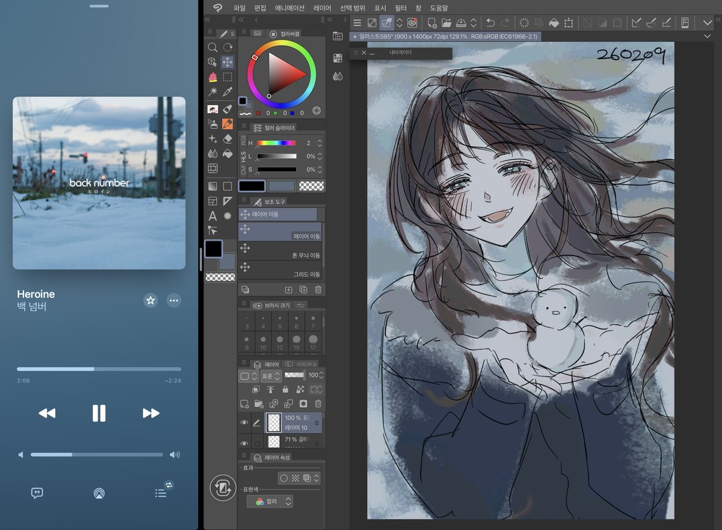Expand command bar overflow chevron
This screenshot has width=722, height=530.
pyautogui.click(x=708, y=23)
